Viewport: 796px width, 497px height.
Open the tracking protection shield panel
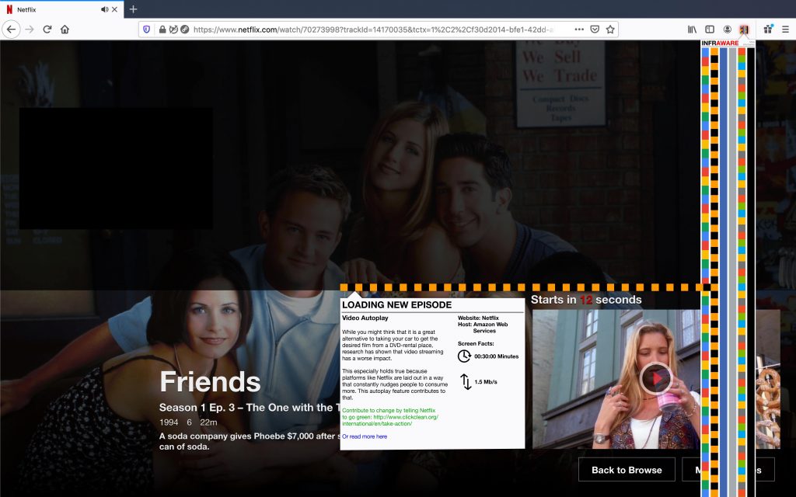click(x=147, y=30)
